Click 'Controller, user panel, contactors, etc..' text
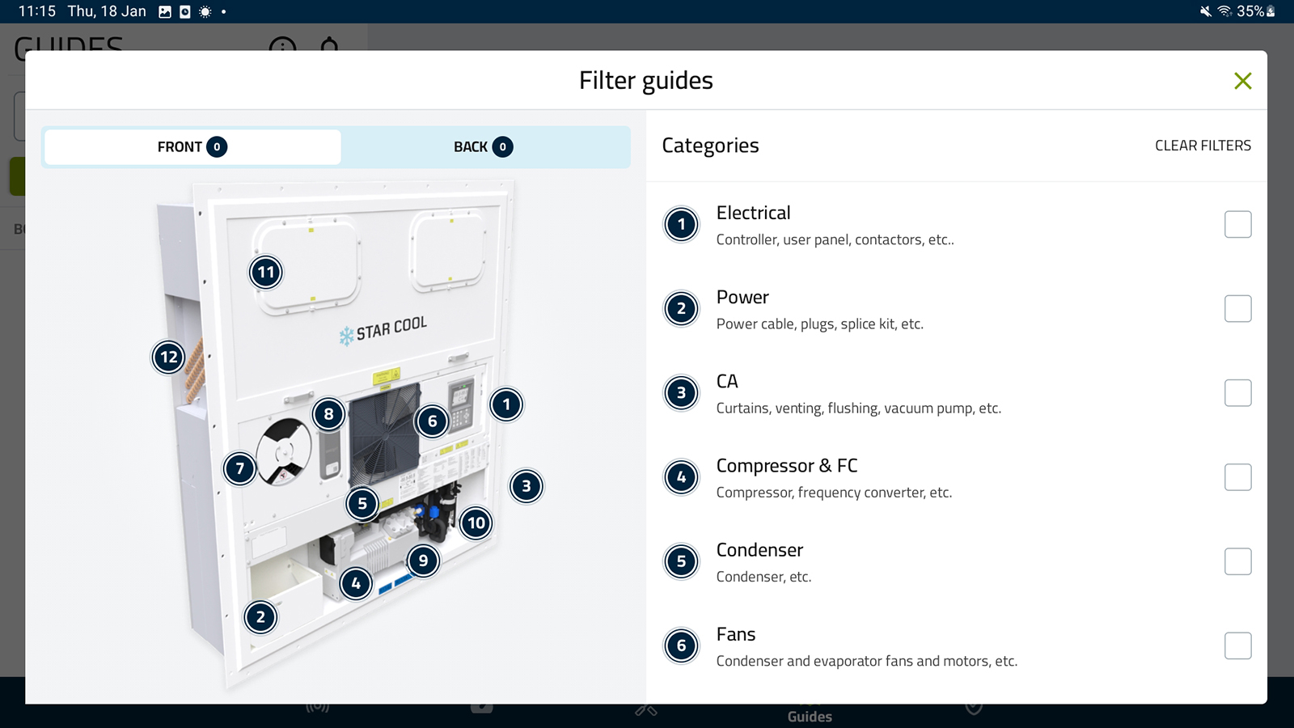 835,240
